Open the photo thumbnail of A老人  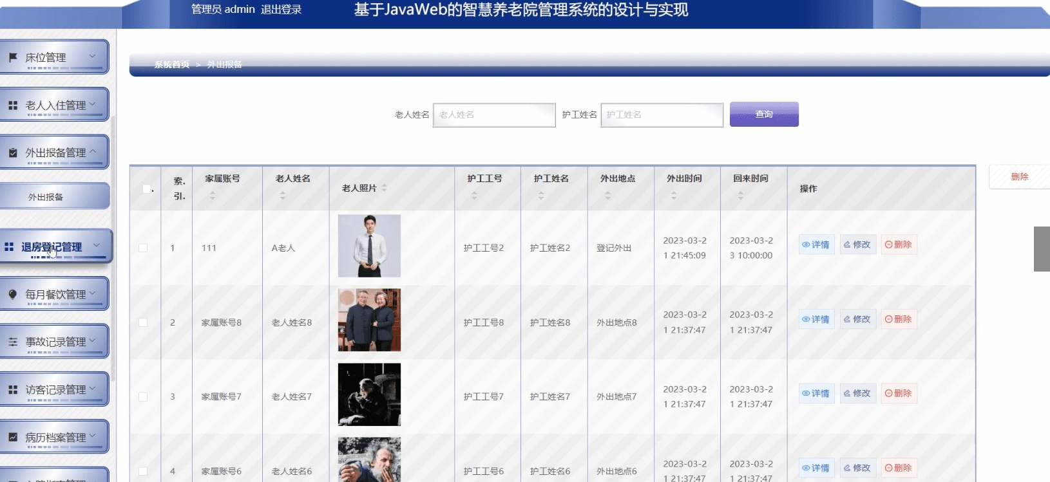(369, 246)
